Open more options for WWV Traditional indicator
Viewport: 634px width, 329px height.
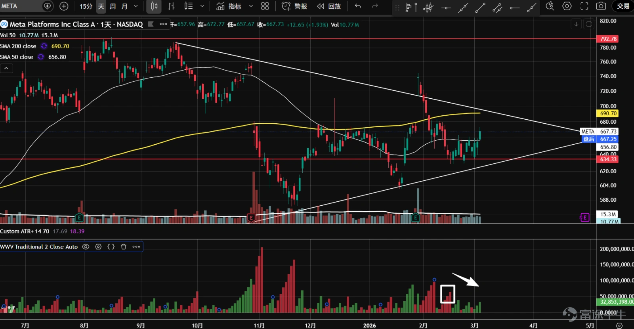pyautogui.click(x=136, y=247)
